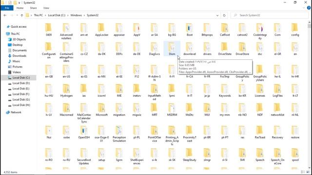Open the Speech folder

pyautogui.click(x=260, y=155)
